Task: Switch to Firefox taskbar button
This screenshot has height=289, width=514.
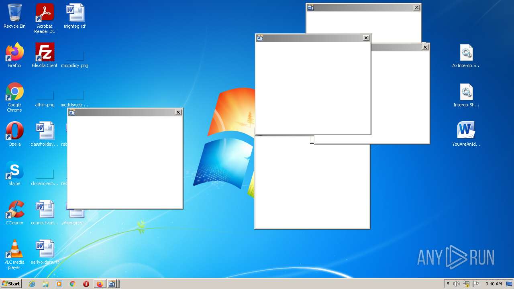Action: coord(100,284)
